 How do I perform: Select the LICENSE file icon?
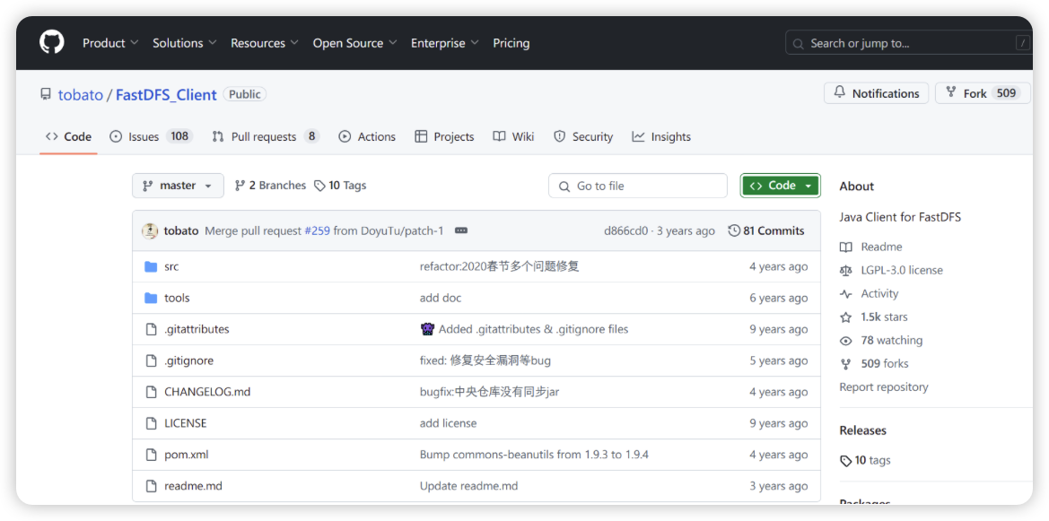pyautogui.click(x=151, y=423)
